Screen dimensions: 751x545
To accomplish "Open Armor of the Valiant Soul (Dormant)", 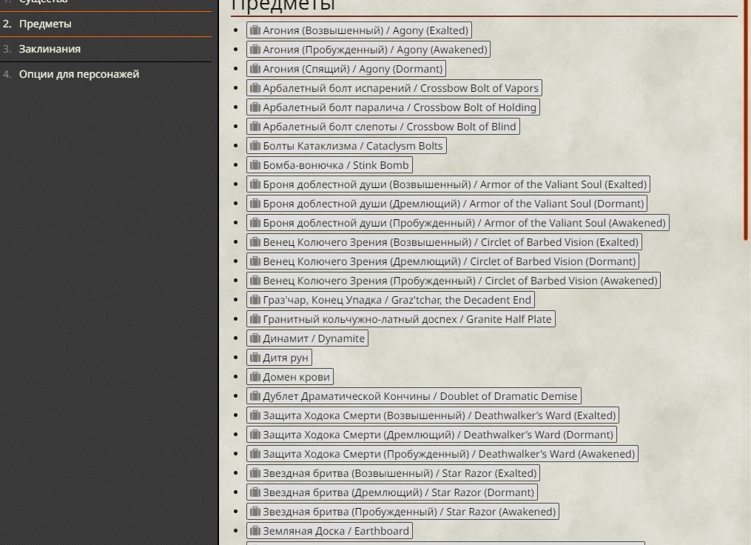I will (447, 204).
